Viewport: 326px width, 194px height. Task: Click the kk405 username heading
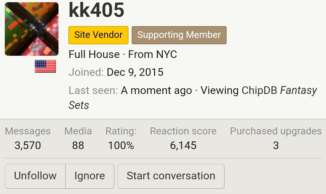96,11
